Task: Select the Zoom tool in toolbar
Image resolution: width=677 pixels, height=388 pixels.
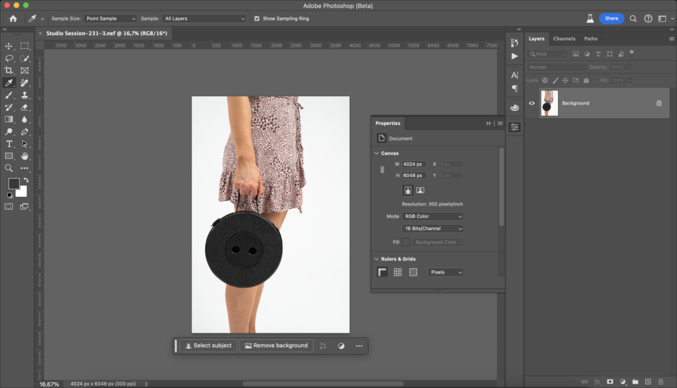Action: pyautogui.click(x=9, y=169)
